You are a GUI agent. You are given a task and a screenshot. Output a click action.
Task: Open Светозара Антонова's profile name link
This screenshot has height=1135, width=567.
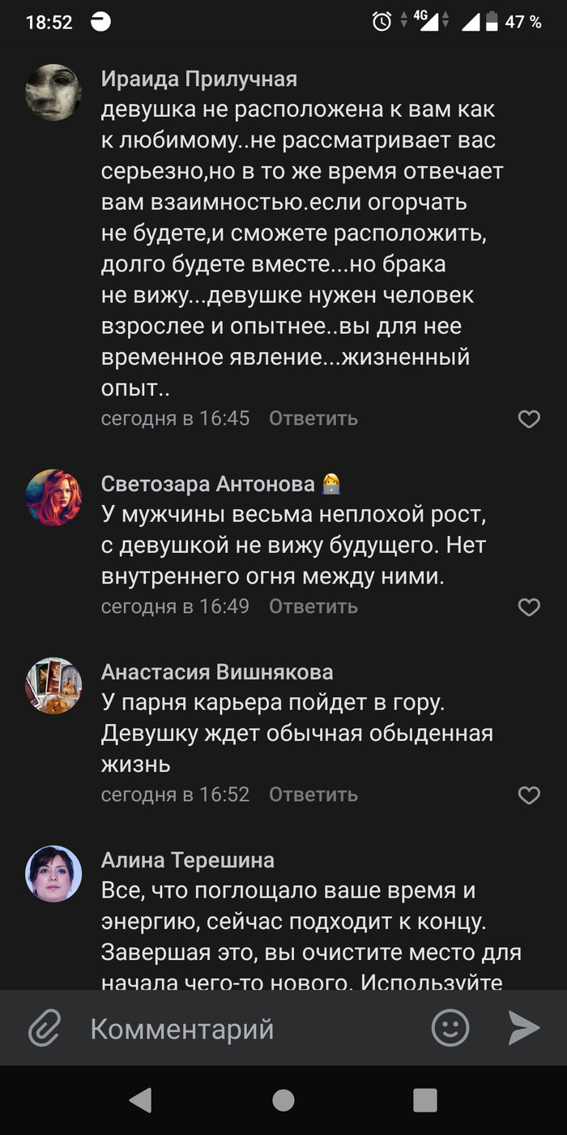tap(208, 484)
